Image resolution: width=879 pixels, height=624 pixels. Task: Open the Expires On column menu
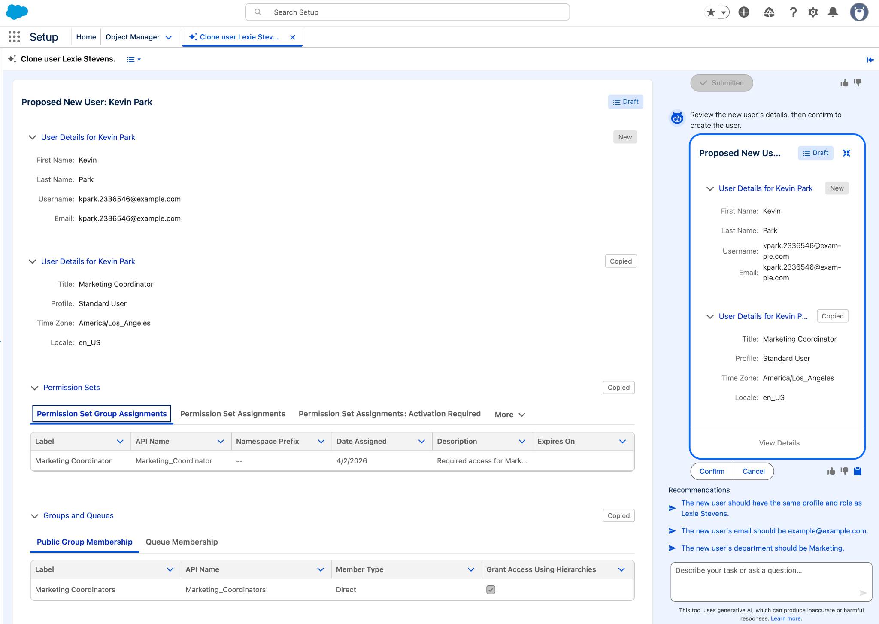point(622,441)
